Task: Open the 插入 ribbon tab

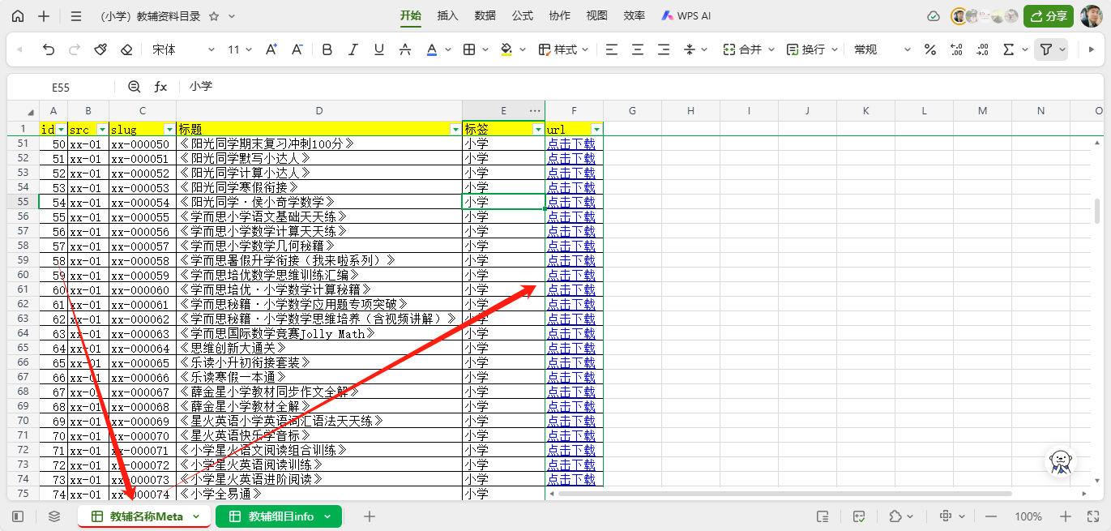Action: coord(447,16)
